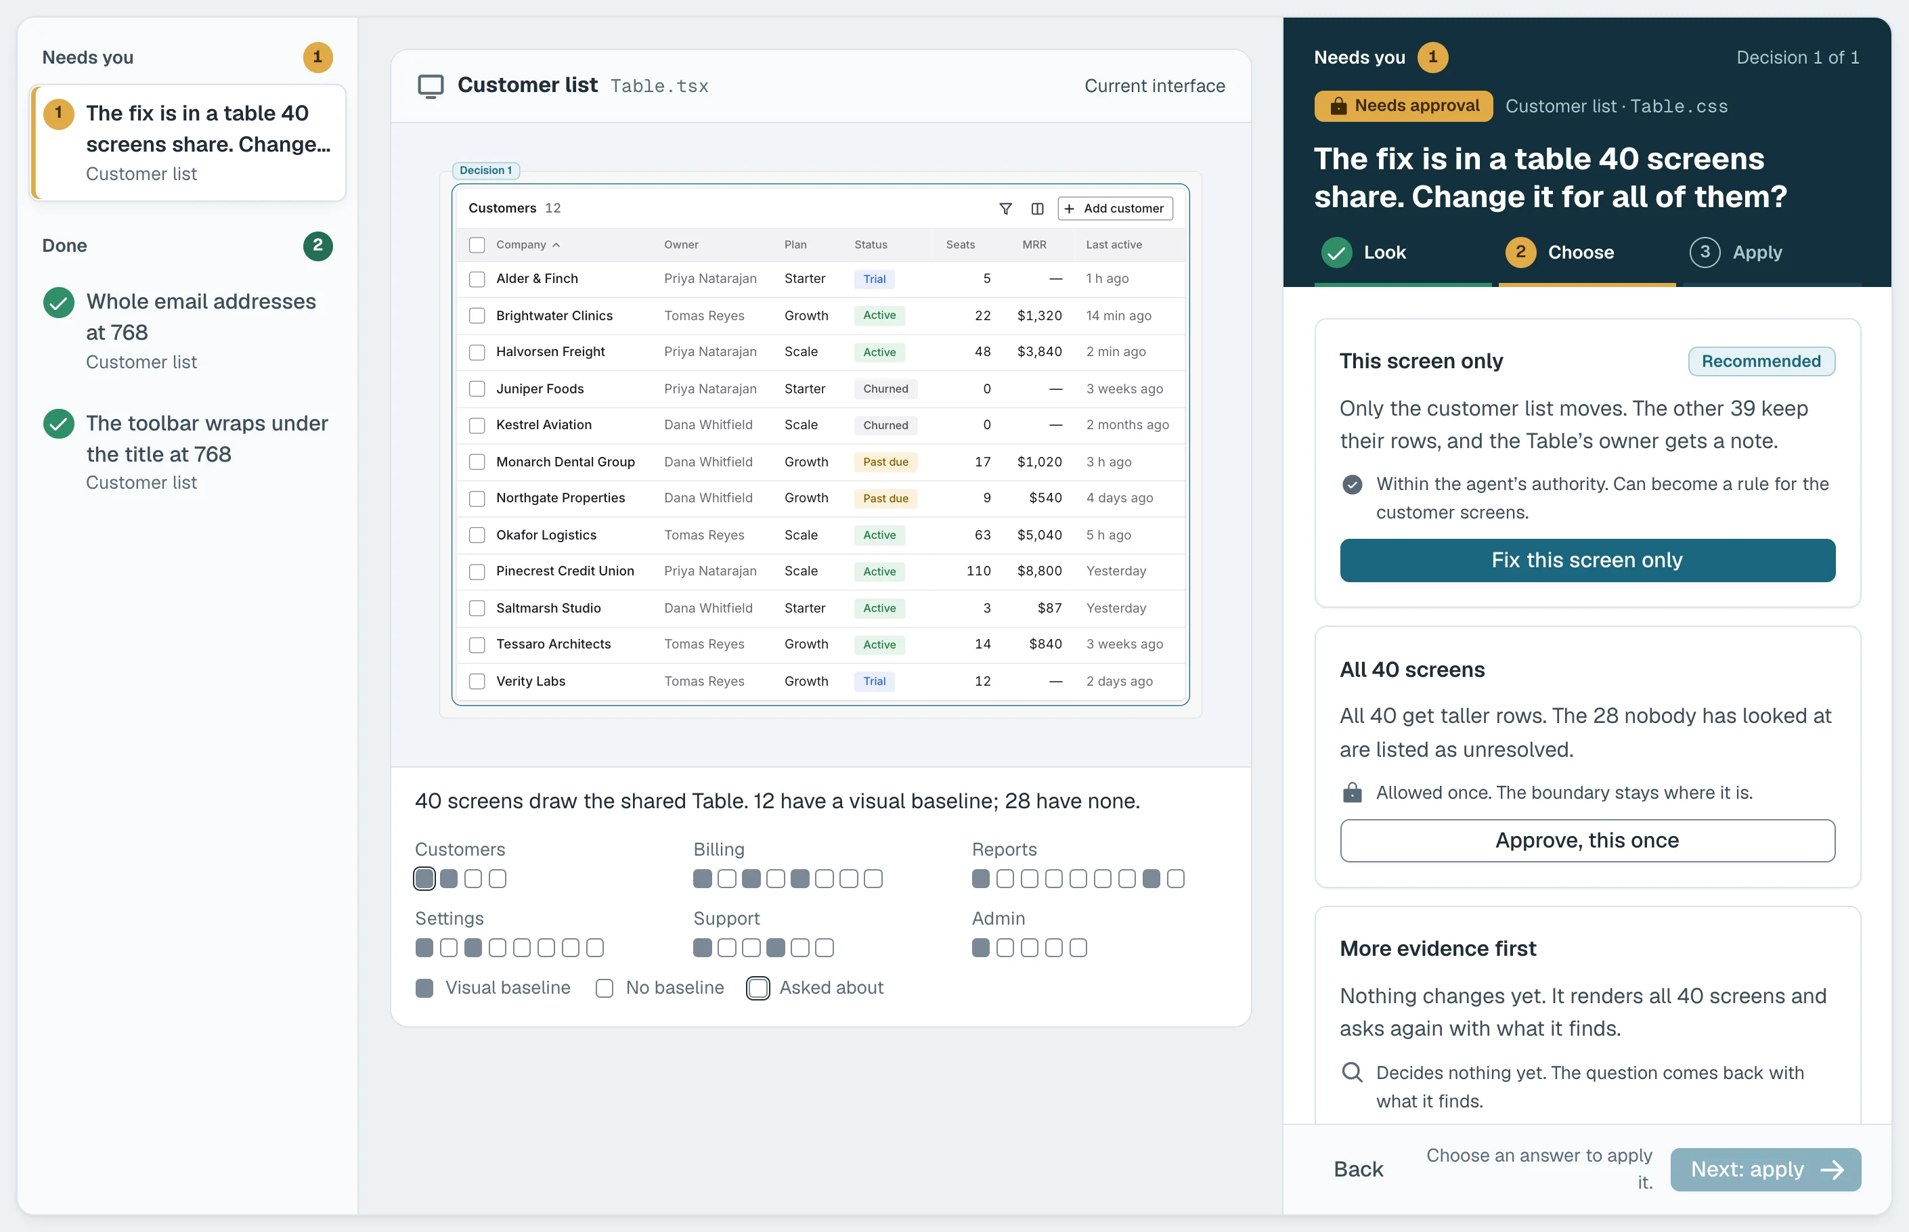Viewport: 1909px width, 1232px height.
Task: Click the green check on toolbar wraps item
Action: pos(58,424)
